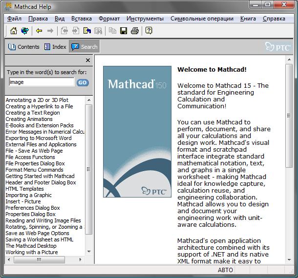The image size is (298, 278).
Task: Open help with question mark icon
Action: coord(149,31)
